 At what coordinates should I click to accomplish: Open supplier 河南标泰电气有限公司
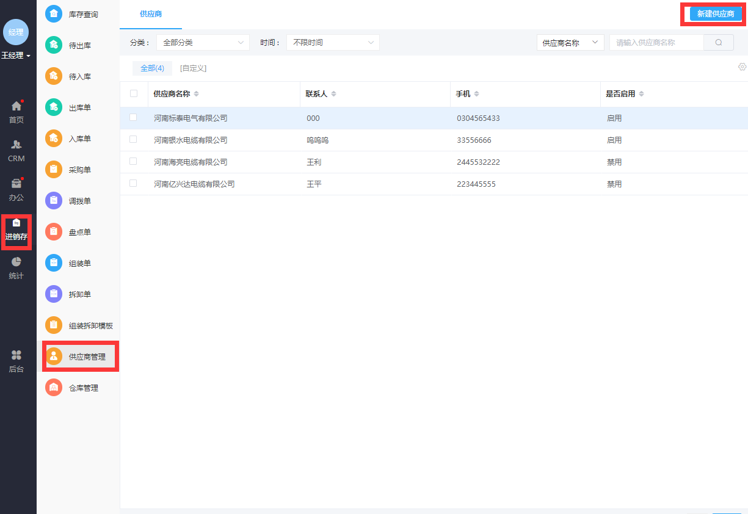pyautogui.click(x=191, y=118)
